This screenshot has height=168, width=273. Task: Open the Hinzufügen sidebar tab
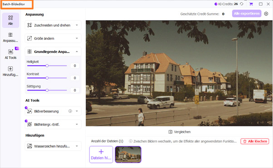(x=10, y=71)
